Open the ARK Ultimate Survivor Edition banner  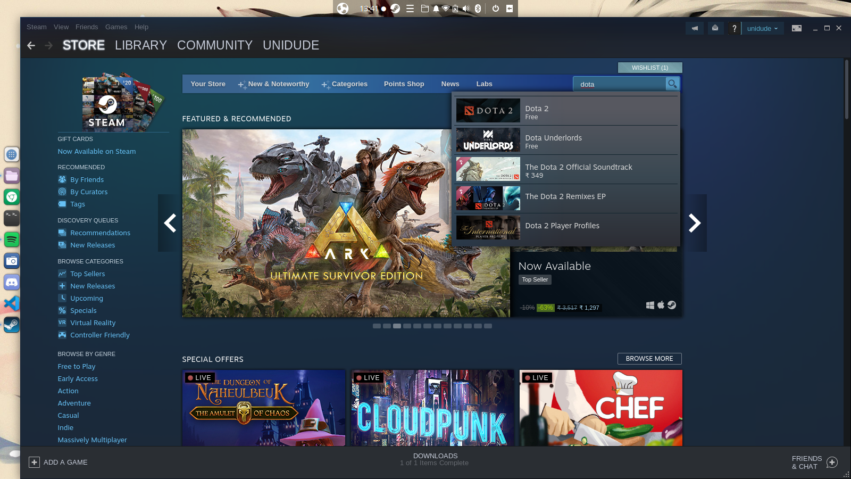click(346, 224)
